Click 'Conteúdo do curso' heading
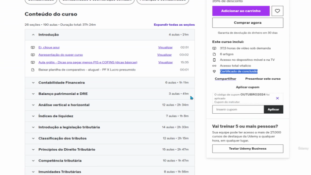This screenshot has height=175, width=311. 51,14
